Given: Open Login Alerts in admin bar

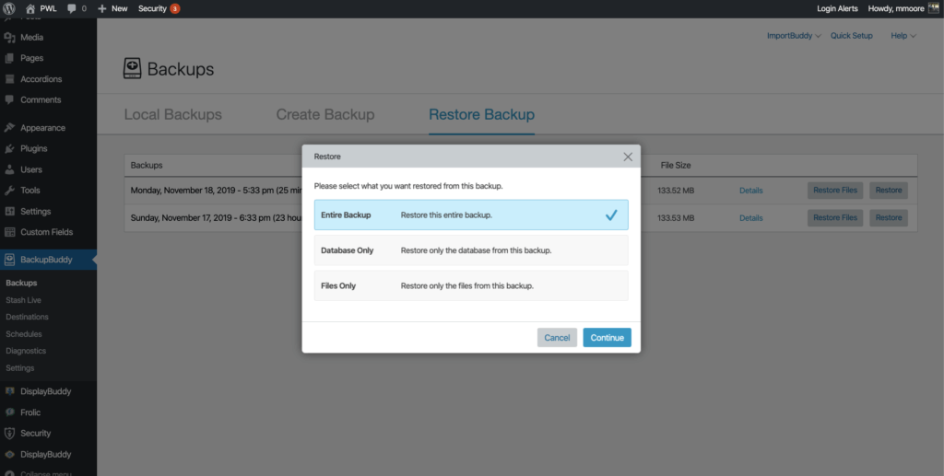Looking at the screenshot, I should [x=837, y=9].
